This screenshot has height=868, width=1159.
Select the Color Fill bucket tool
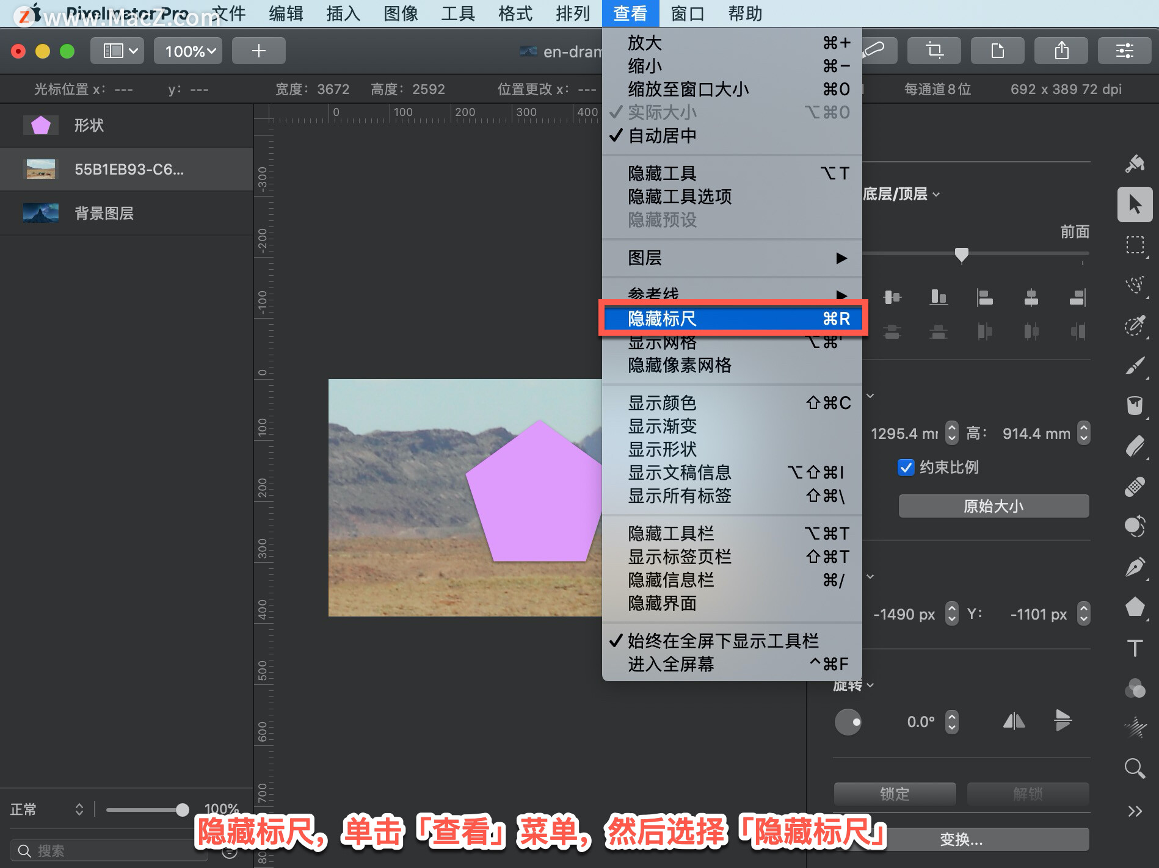pyautogui.click(x=1135, y=405)
